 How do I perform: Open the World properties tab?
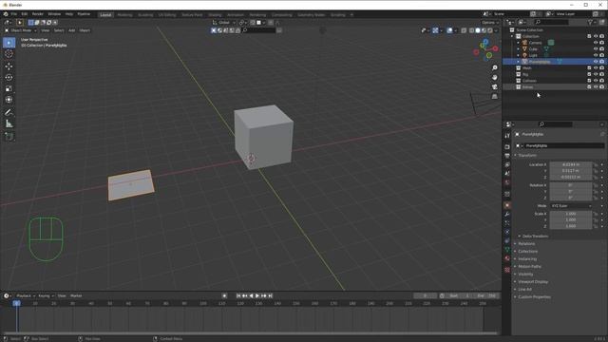507,182
